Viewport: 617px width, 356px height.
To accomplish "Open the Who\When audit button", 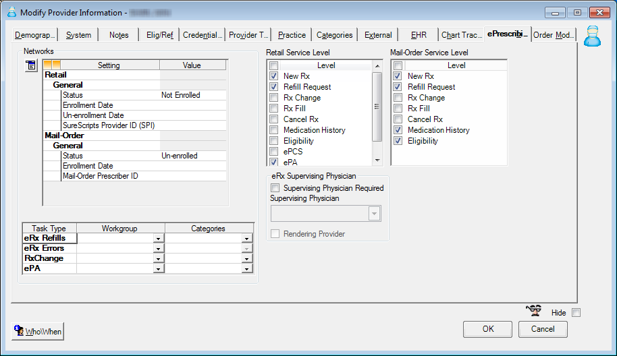I will point(38,331).
